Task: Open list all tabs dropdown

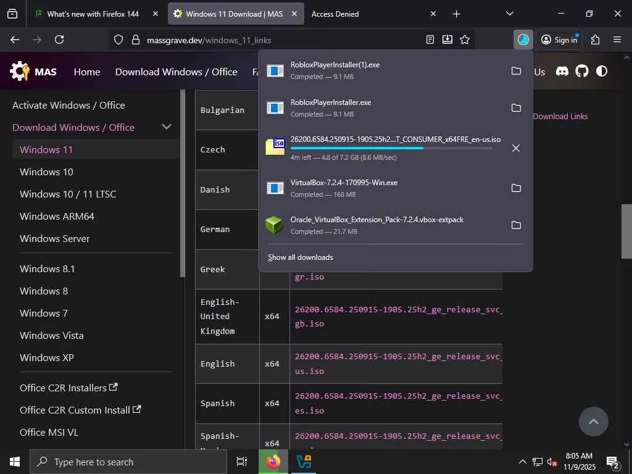Action: (x=509, y=14)
